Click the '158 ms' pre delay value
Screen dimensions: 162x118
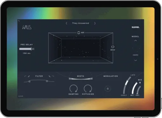click(27, 53)
